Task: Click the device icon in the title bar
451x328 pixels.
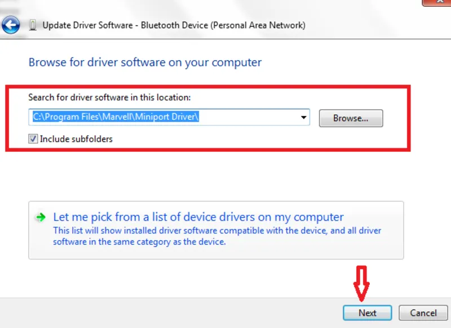Action: click(x=33, y=25)
